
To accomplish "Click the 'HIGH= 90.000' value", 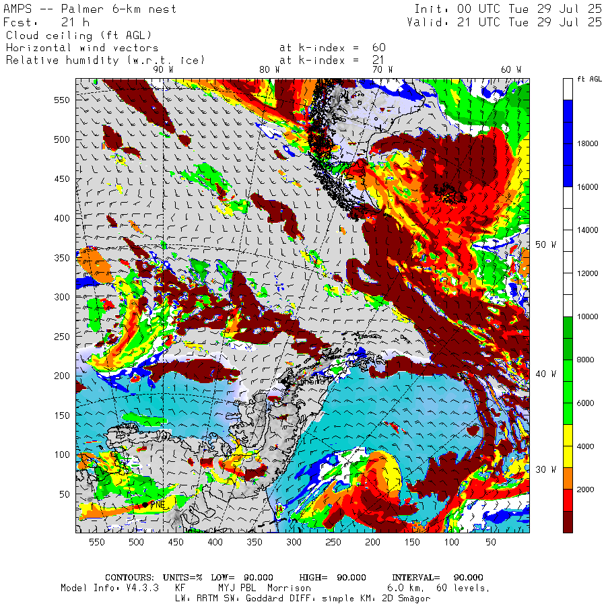I will coord(333,578).
